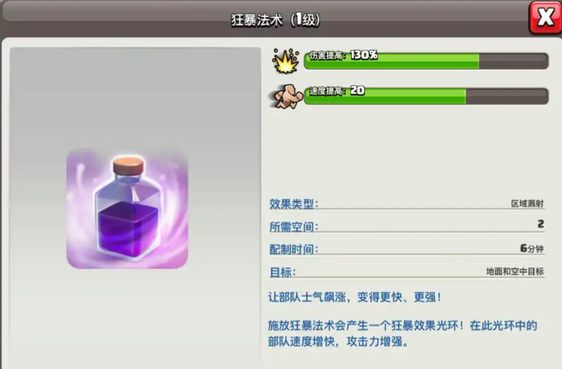Image resolution: width=562 pixels, height=369 pixels.
Task: Select the 配制时间 row label
Action: [294, 249]
